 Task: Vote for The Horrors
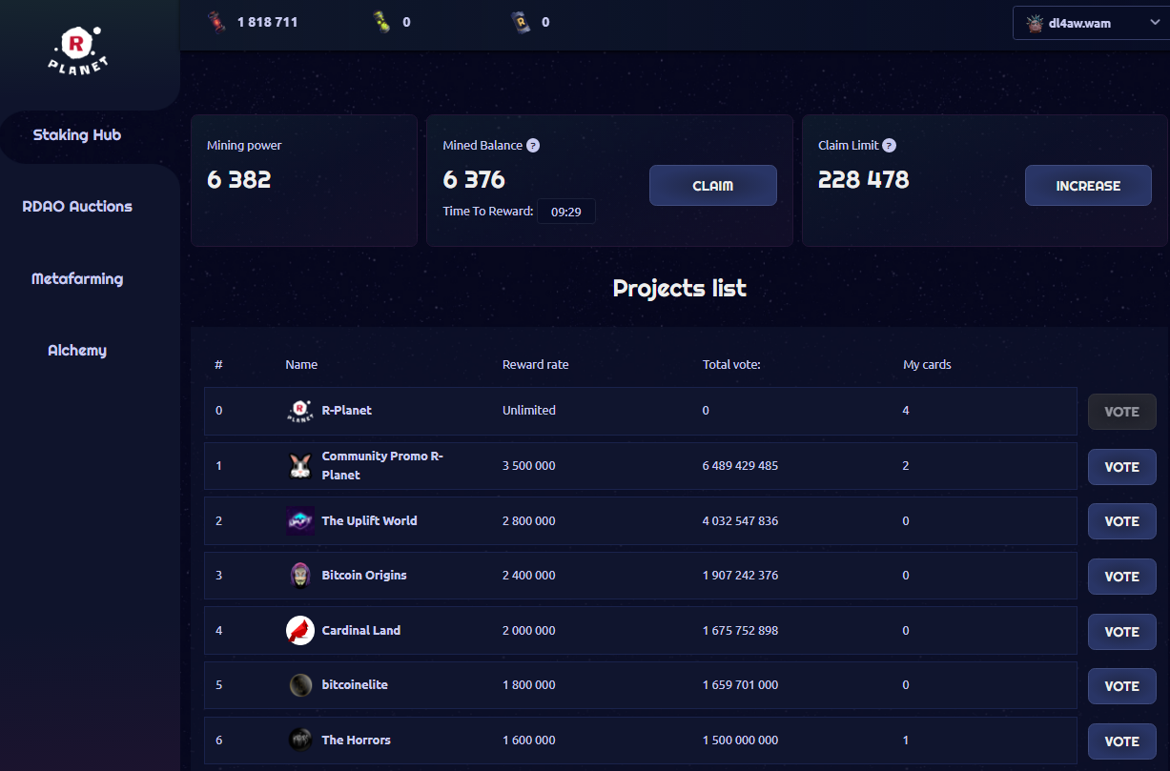coord(1122,741)
